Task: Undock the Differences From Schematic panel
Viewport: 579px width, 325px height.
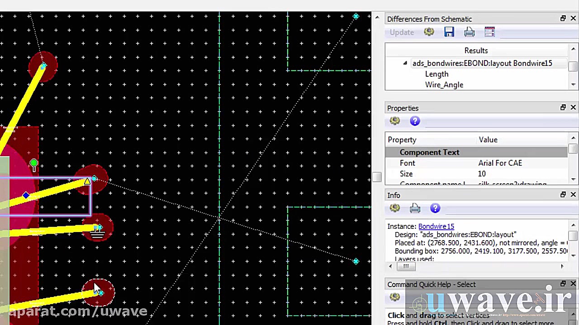Action: point(563,19)
